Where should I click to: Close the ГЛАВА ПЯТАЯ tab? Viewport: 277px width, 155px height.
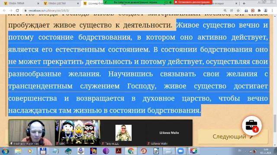pos(38,3)
